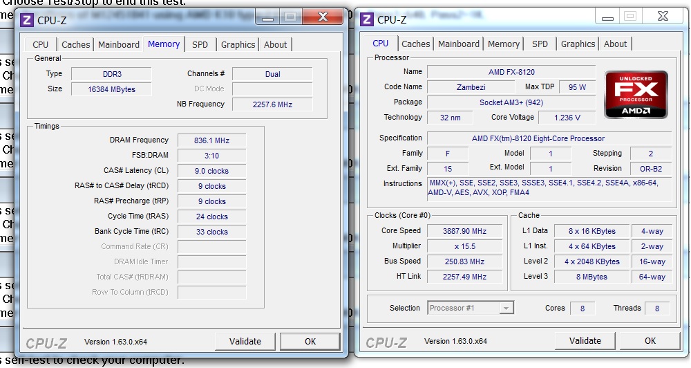Screen dimensions: 691x368
Task: Click the OR-B2 revision value
Action: [651, 169]
